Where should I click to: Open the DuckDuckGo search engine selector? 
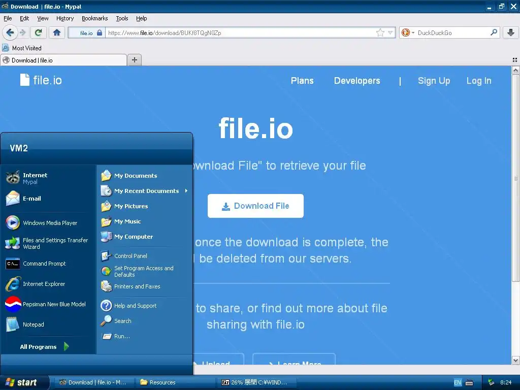(x=408, y=32)
